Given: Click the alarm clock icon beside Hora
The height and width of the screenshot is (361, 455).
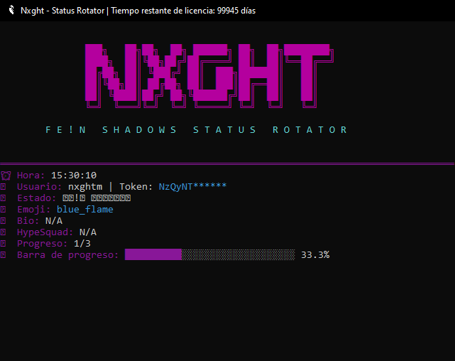Looking at the screenshot, I should [6, 176].
